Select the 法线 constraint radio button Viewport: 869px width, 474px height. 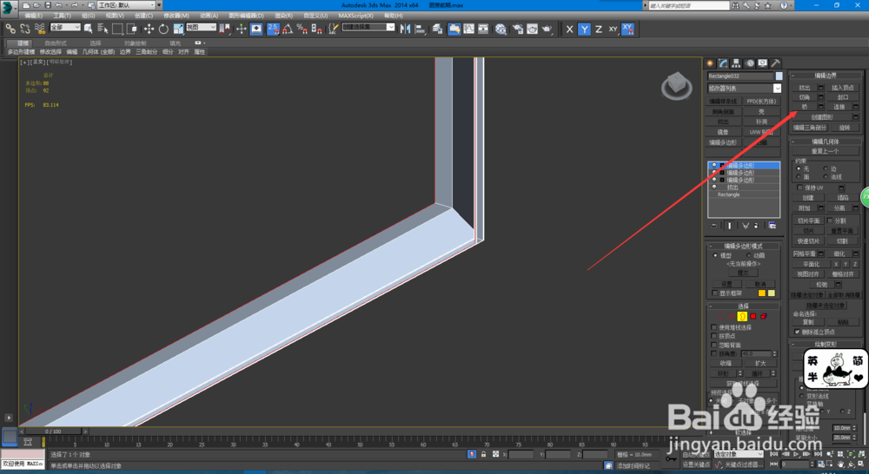(x=826, y=176)
